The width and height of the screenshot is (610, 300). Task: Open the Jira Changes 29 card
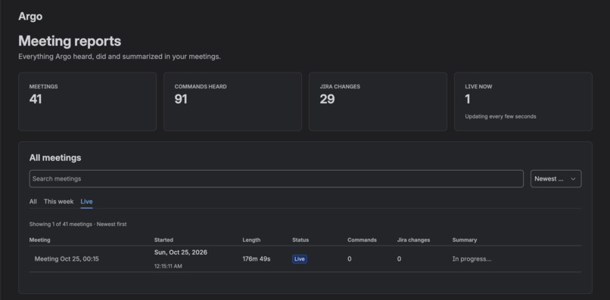coord(378,101)
